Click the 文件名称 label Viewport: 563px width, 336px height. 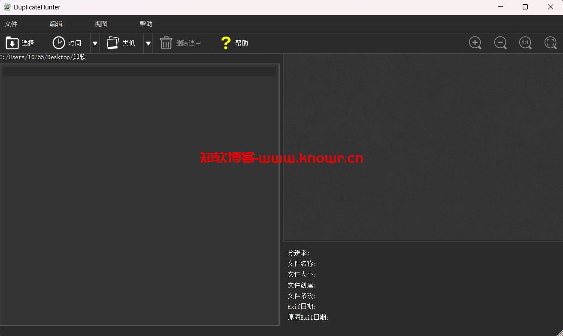302,264
